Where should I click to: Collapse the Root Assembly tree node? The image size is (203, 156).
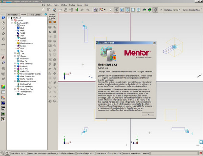12,23
